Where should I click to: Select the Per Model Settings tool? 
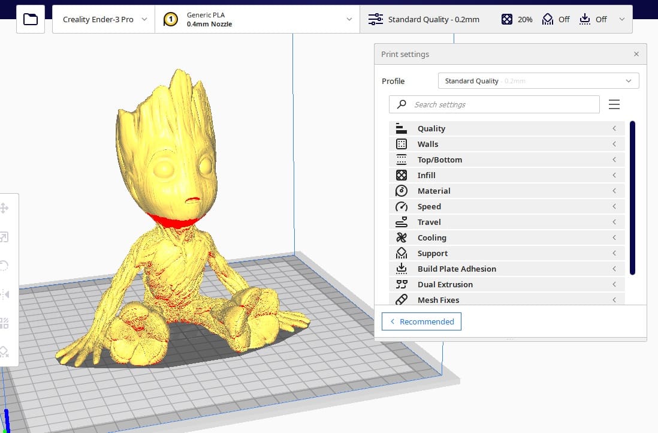pos(4,323)
